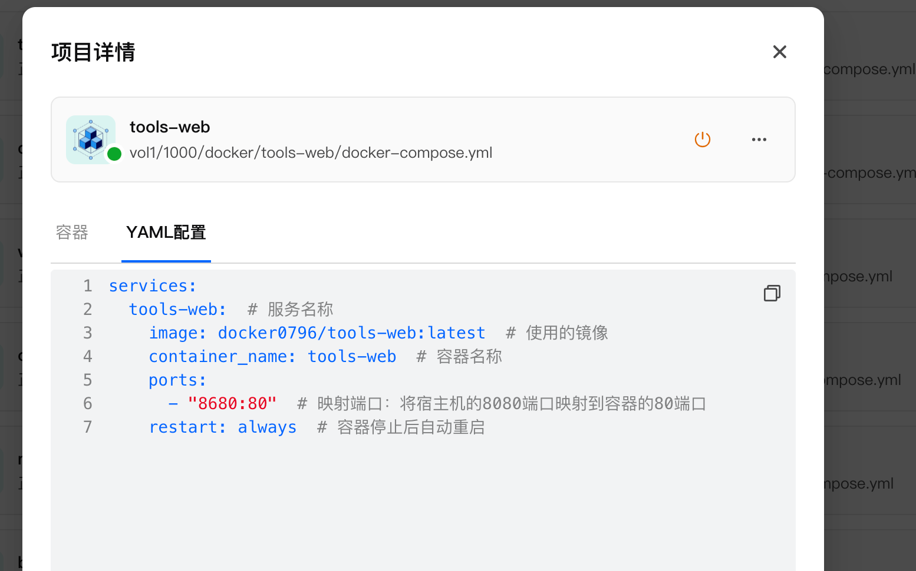The height and width of the screenshot is (571, 916).
Task: Place cursor on the services: line
Action: [x=153, y=286]
